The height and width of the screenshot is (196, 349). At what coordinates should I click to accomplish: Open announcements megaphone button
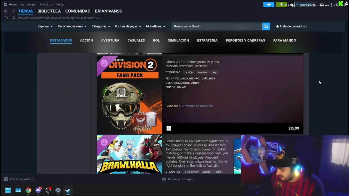click(269, 5)
